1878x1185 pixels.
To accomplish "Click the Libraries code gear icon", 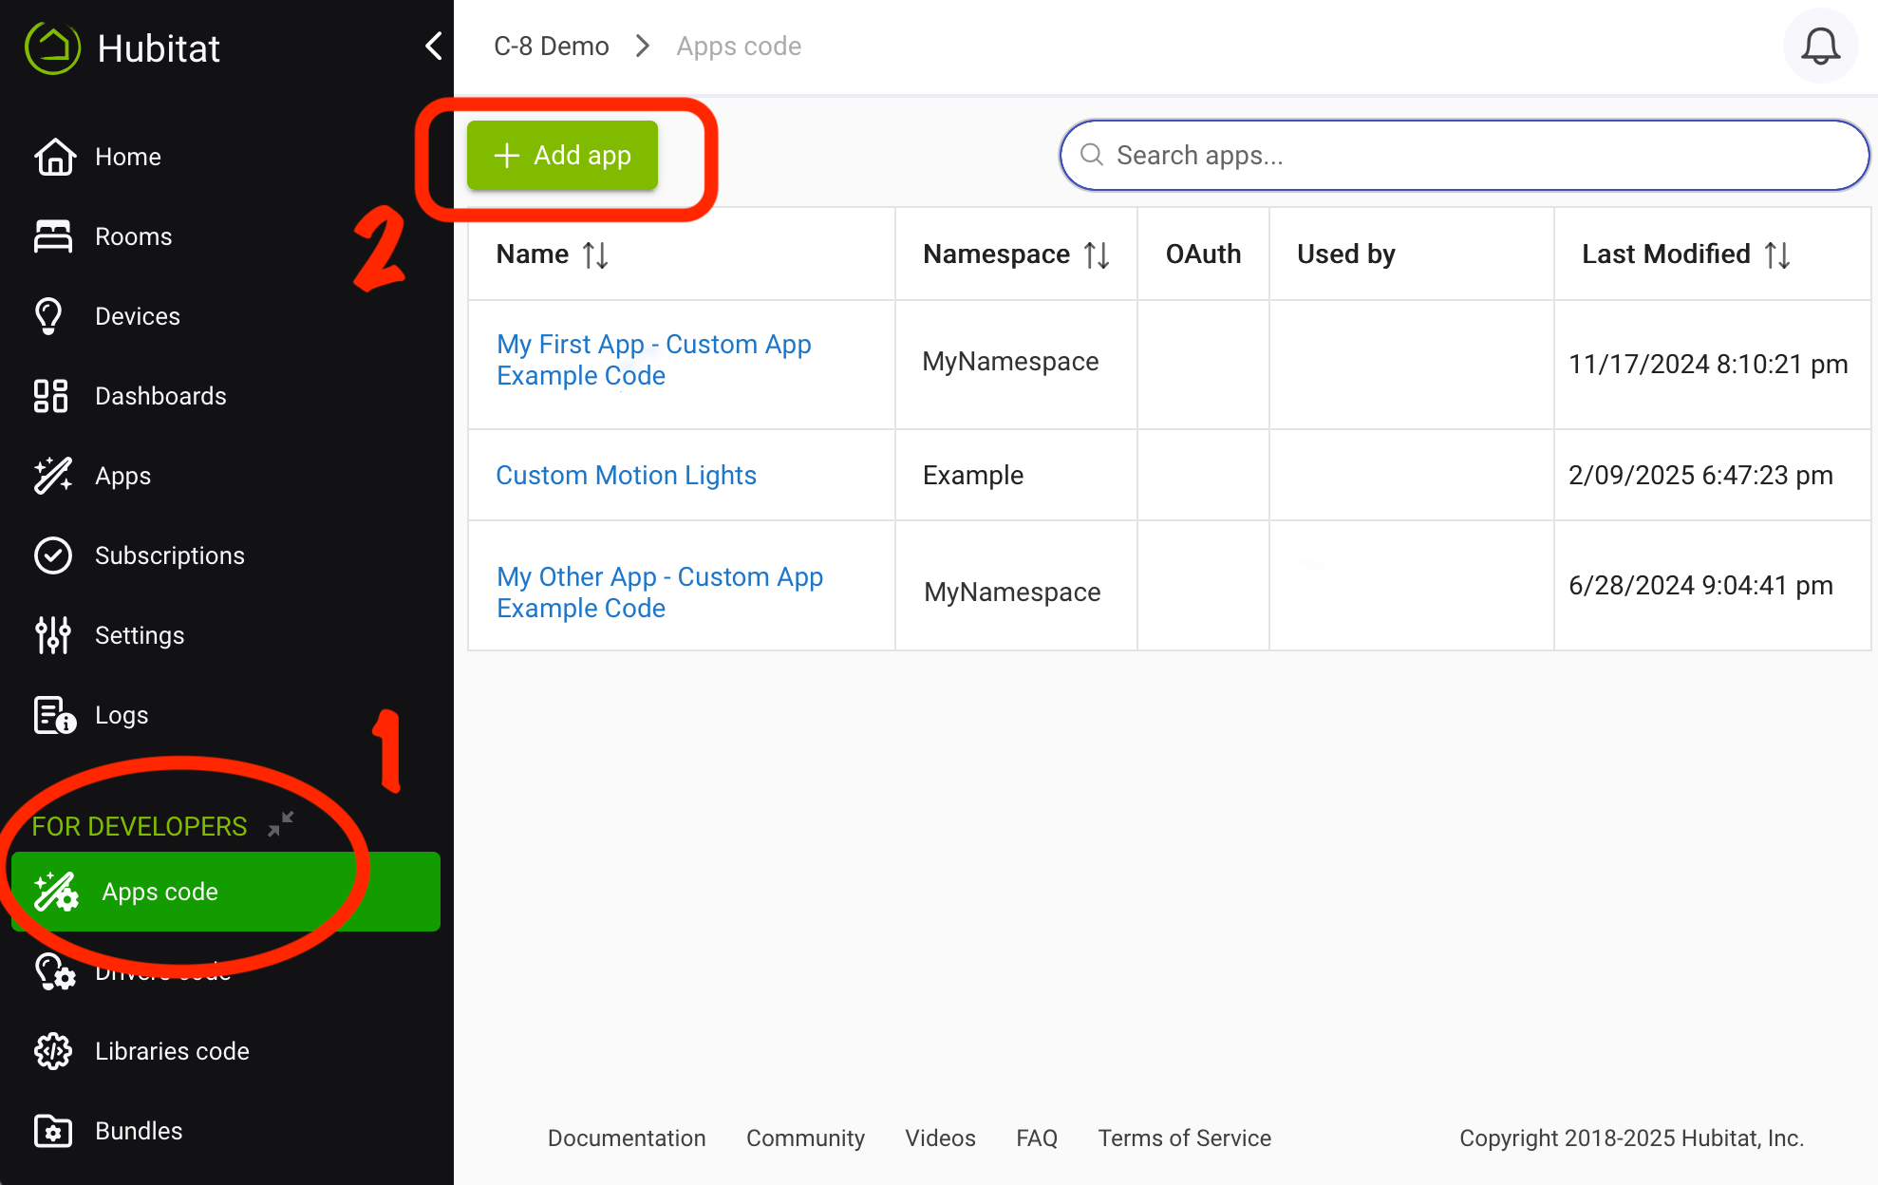I will click(53, 1051).
